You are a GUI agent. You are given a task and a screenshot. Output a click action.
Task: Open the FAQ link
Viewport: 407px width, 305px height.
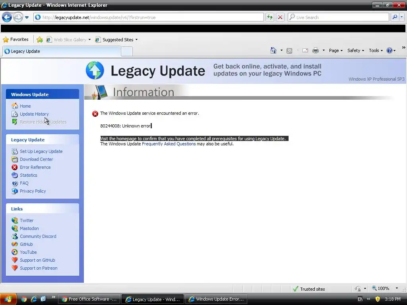coord(24,183)
